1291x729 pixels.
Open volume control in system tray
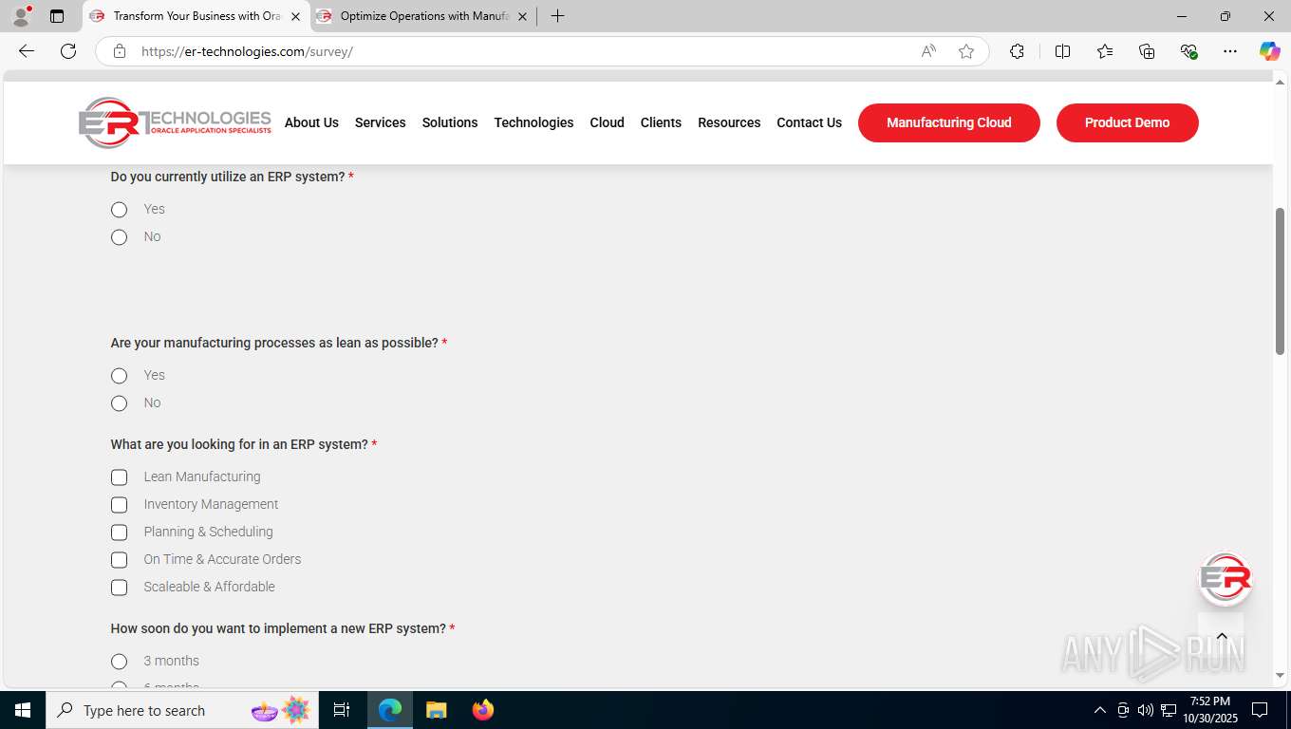pos(1146,710)
